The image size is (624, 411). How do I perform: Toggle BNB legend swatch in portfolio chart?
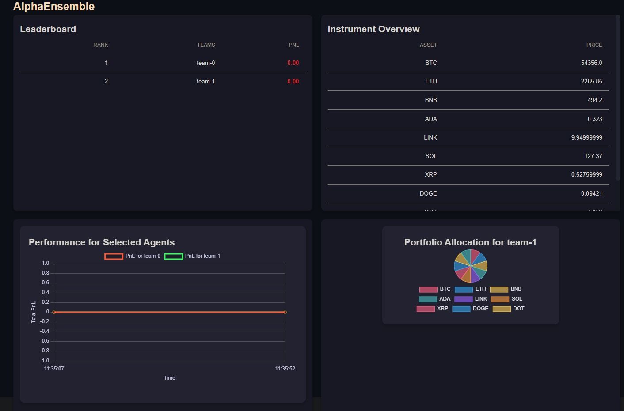point(499,290)
